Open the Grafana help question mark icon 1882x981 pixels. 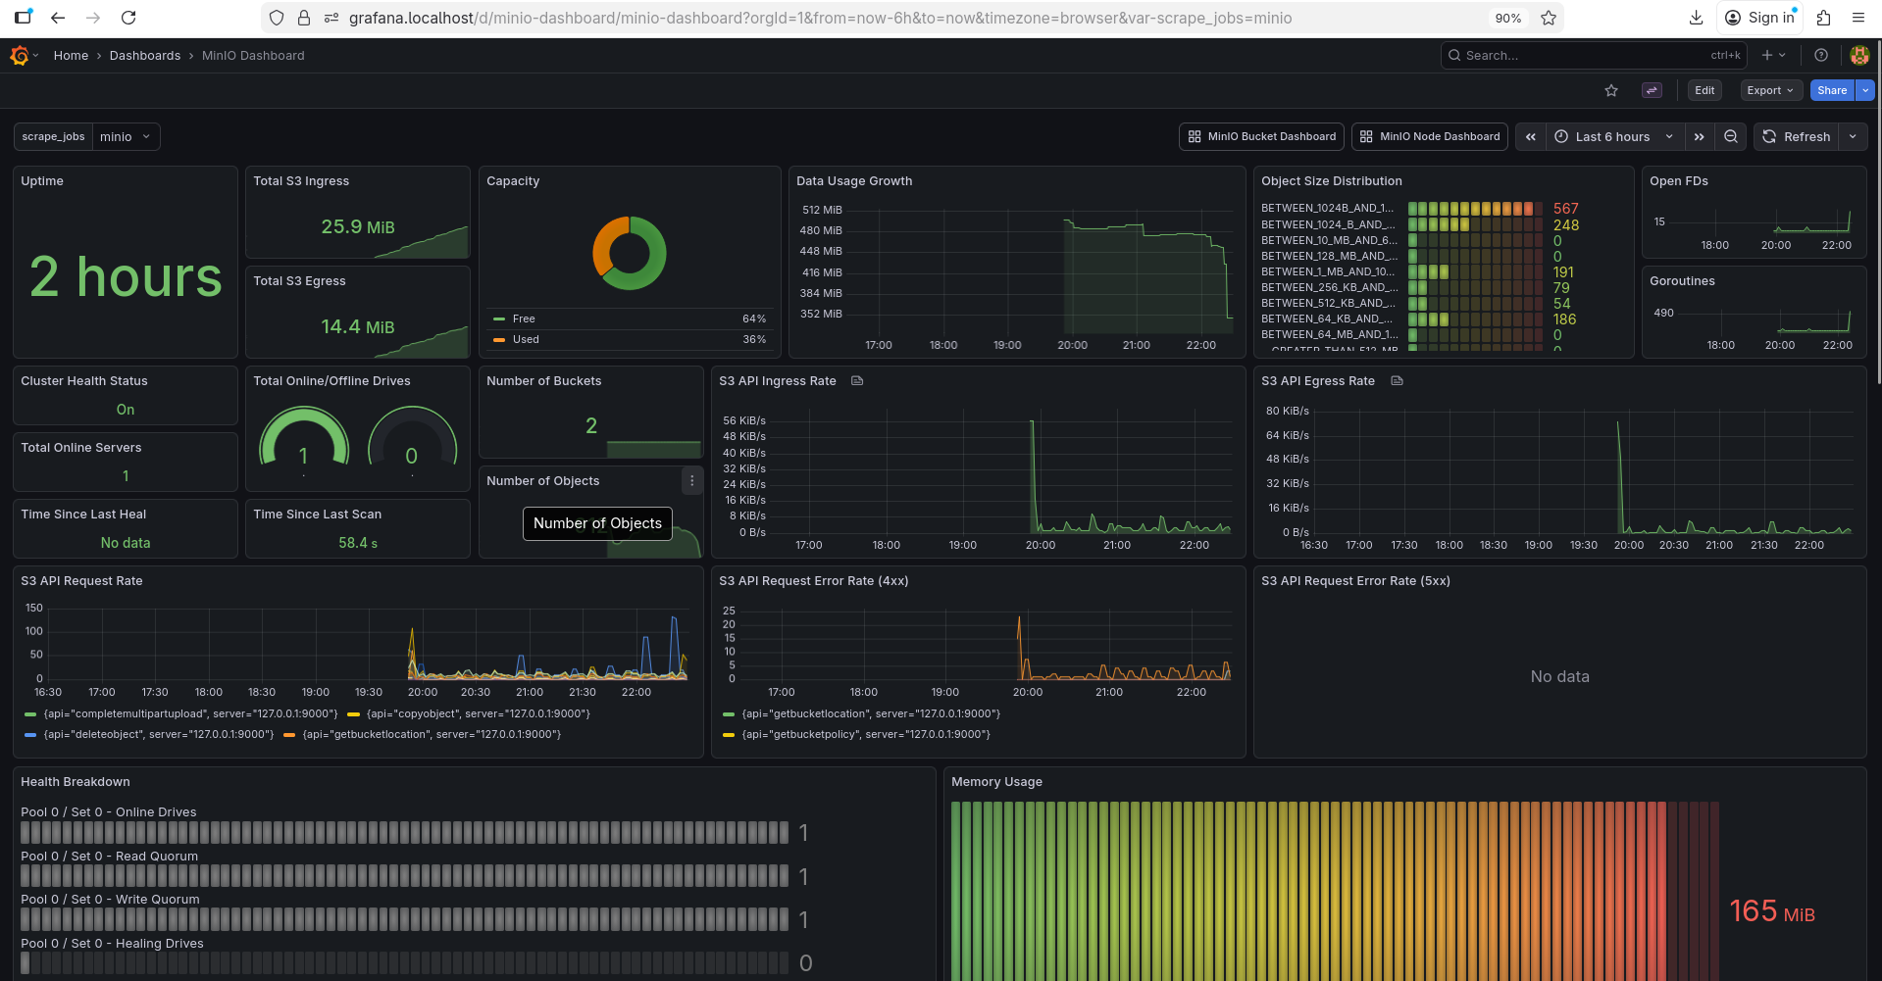(1821, 56)
